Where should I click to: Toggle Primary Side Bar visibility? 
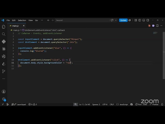point(140,20)
